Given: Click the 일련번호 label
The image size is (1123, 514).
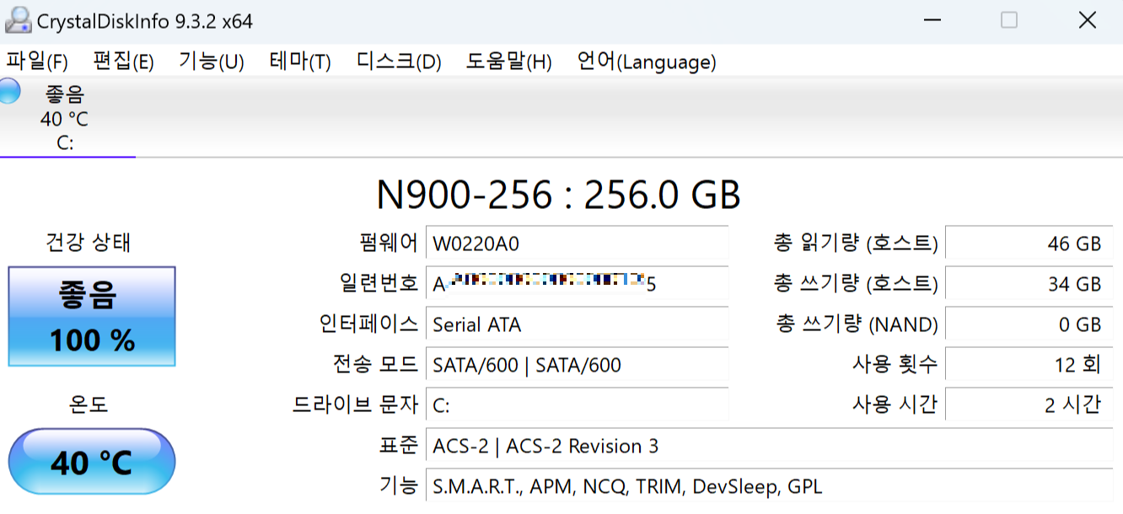Looking at the screenshot, I should coord(377,284).
